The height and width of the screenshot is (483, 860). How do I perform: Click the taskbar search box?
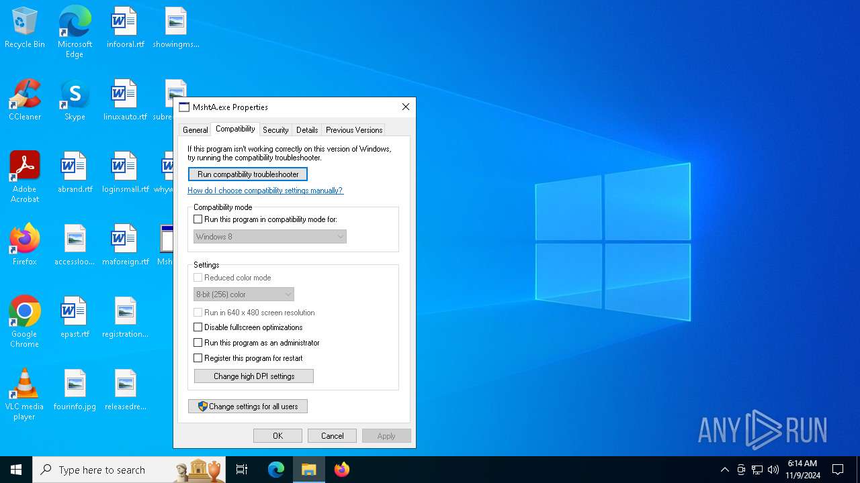click(129, 470)
